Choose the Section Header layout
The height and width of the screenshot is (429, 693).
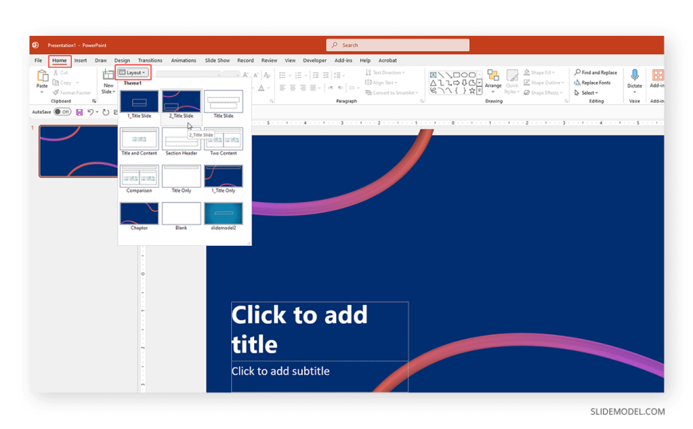click(x=181, y=142)
